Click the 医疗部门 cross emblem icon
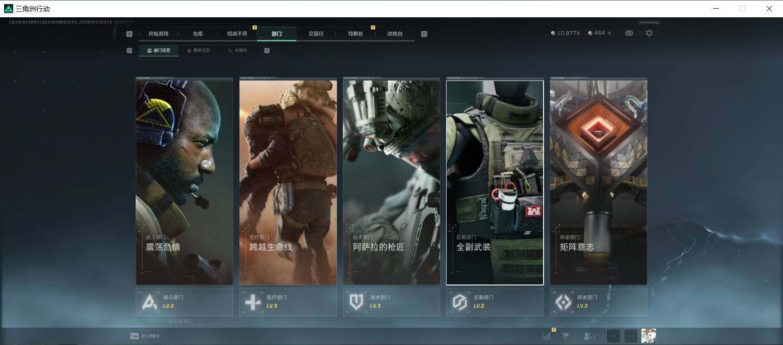Image resolution: width=783 pixels, height=345 pixels. [x=253, y=302]
